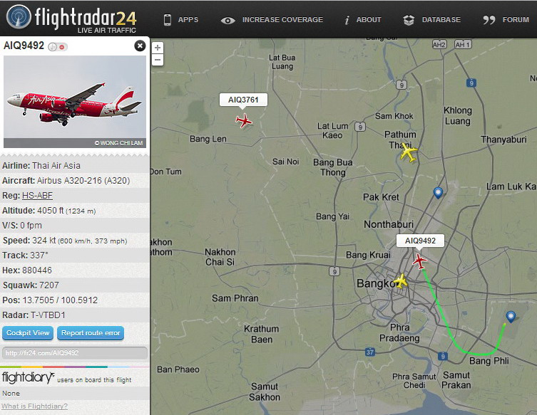Click blue airport pin near Pak Kret

[x=438, y=193]
